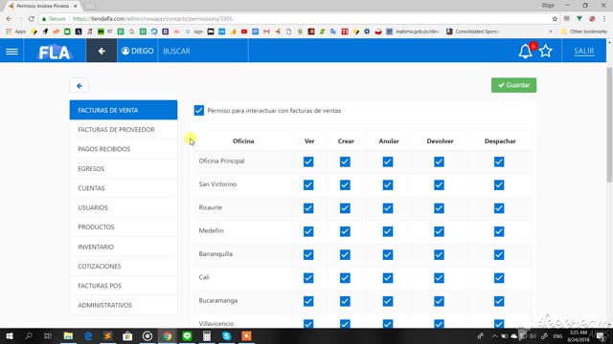Uncheck Devolver for Bucaramanga
613x344 pixels.
[x=439, y=301]
